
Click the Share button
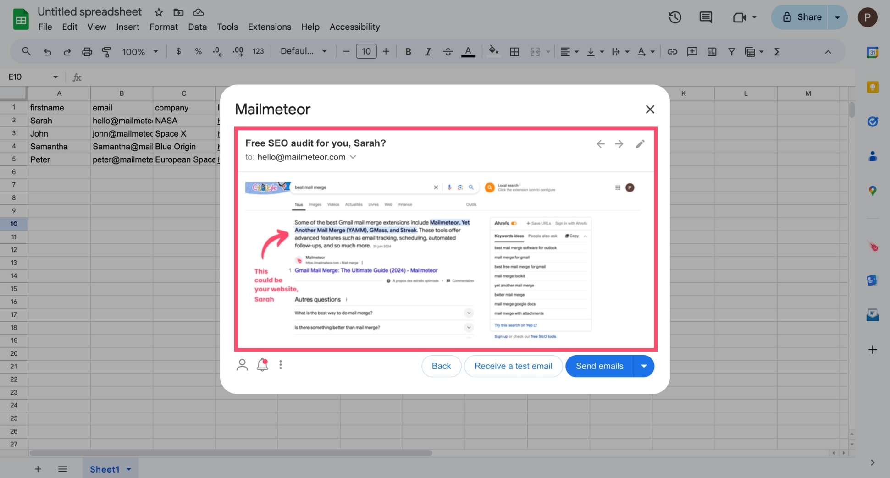(800, 17)
